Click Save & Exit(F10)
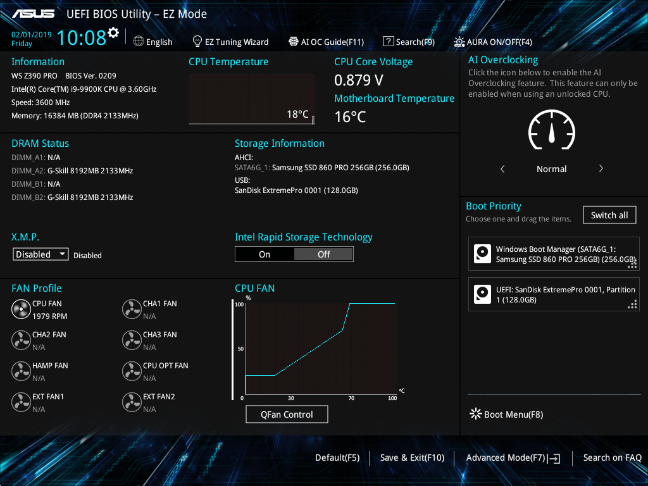Image resolution: width=648 pixels, height=486 pixels. click(x=412, y=458)
